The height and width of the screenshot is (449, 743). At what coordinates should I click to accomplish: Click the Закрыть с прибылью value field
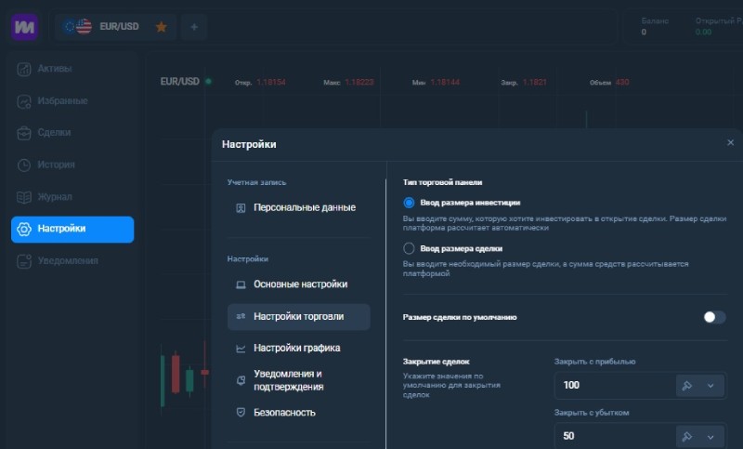click(x=611, y=386)
